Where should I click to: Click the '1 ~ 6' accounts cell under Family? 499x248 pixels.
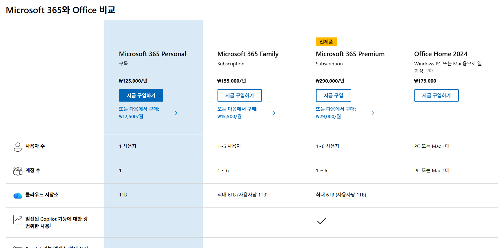[x=223, y=171]
